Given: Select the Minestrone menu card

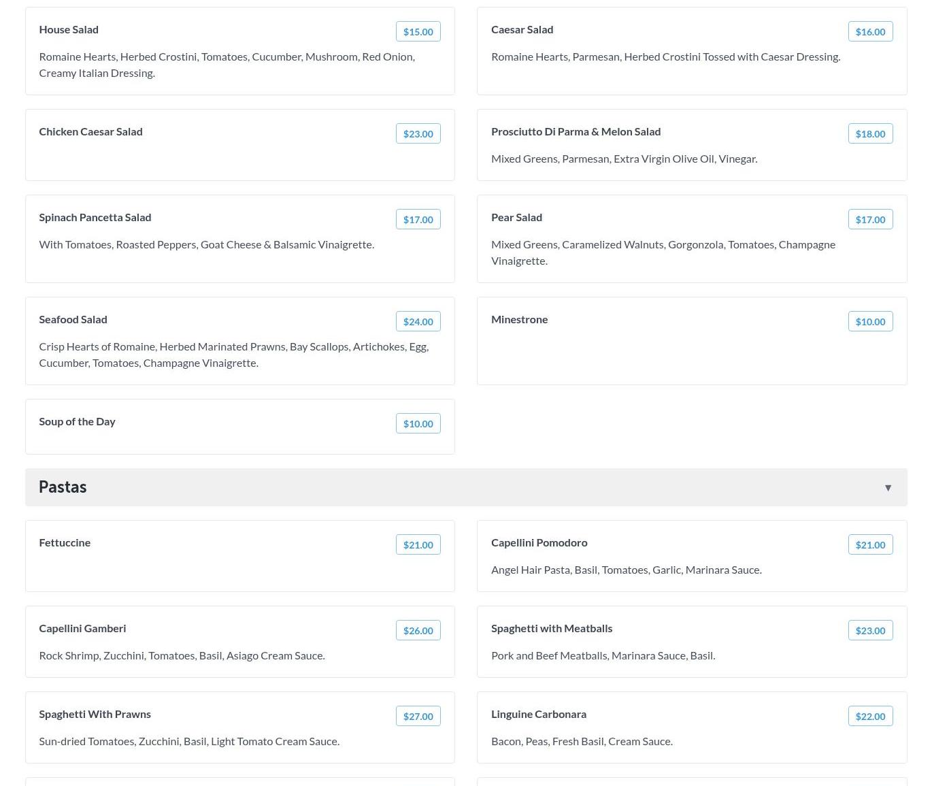Looking at the screenshot, I should (691, 354).
